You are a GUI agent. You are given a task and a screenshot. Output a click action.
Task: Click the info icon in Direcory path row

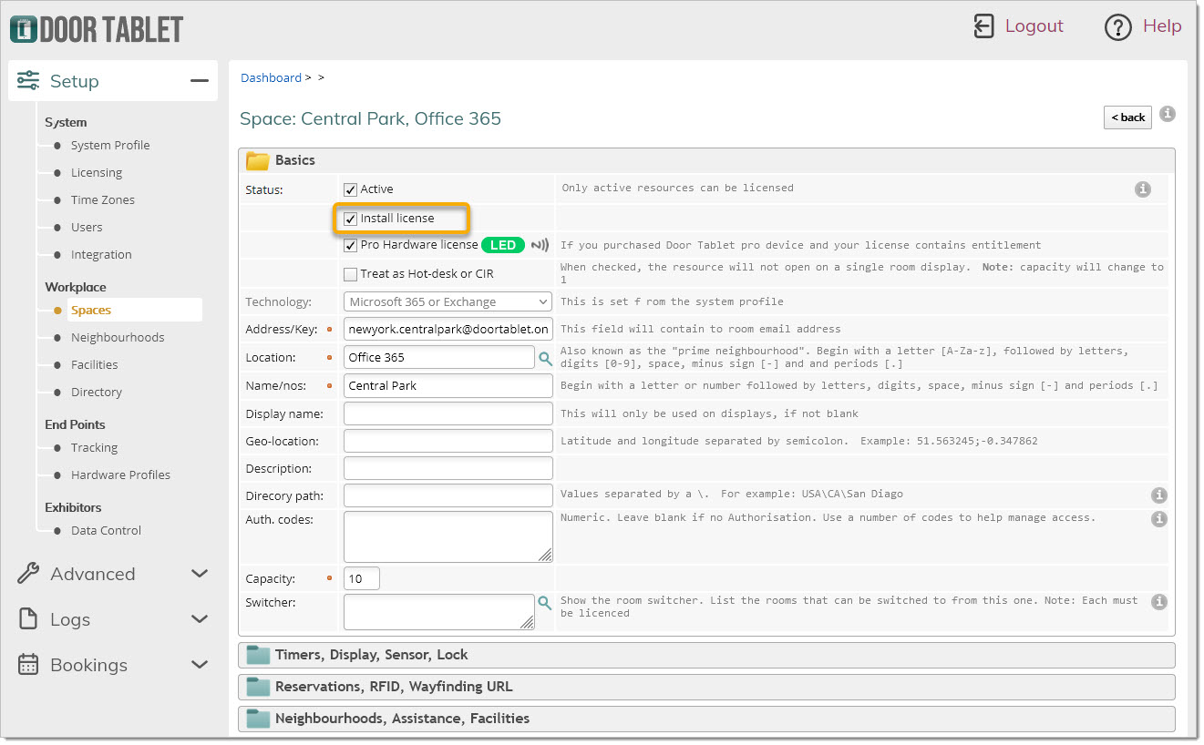(1159, 495)
